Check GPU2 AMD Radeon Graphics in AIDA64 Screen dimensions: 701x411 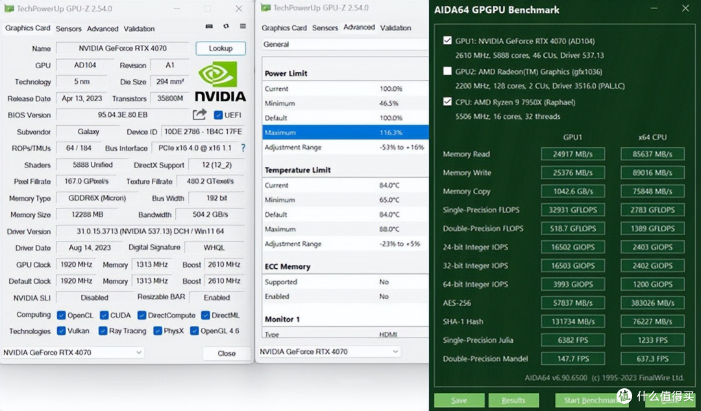coord(447,71)
